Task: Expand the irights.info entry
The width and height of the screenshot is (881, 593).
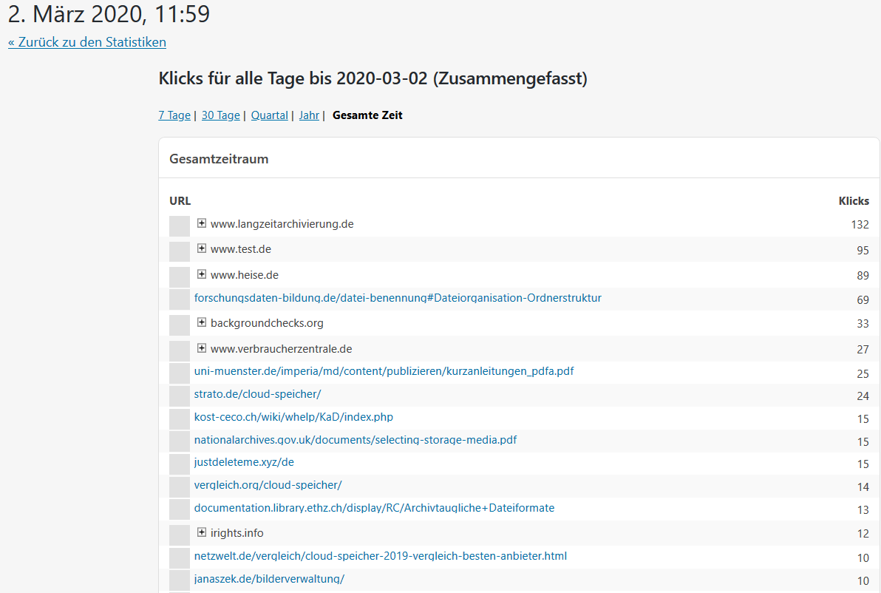Action: pyautogui.click(x=202, y=532)
